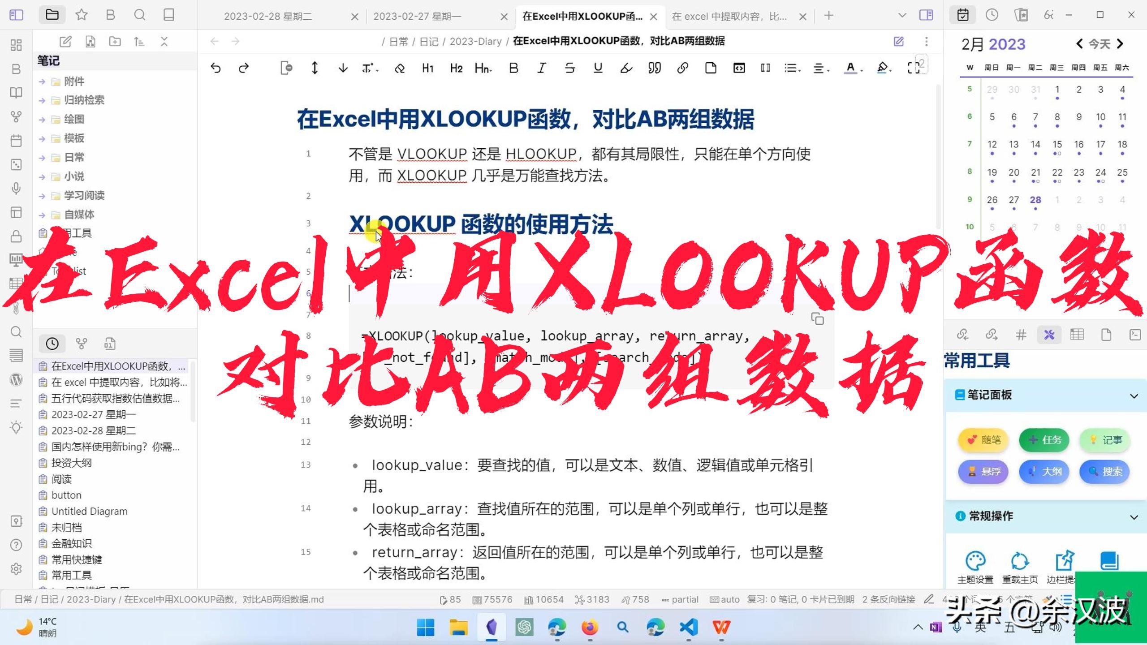Toggle the right sidebar panel
The image size is (1147, 645).
pos(926,15)
